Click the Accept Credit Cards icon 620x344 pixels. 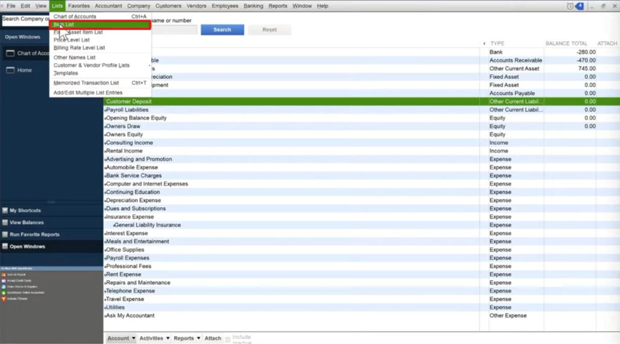4,281
